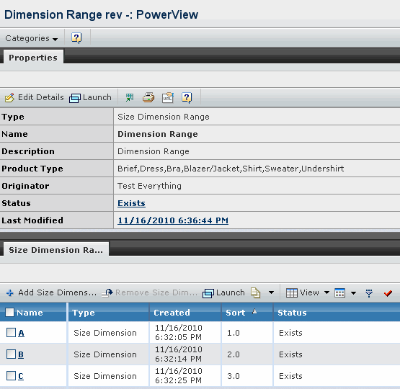Viewport: 400px width, 389px height.
Task: Select the Size Dimension Ra... tab
Action: coord(56,250)
